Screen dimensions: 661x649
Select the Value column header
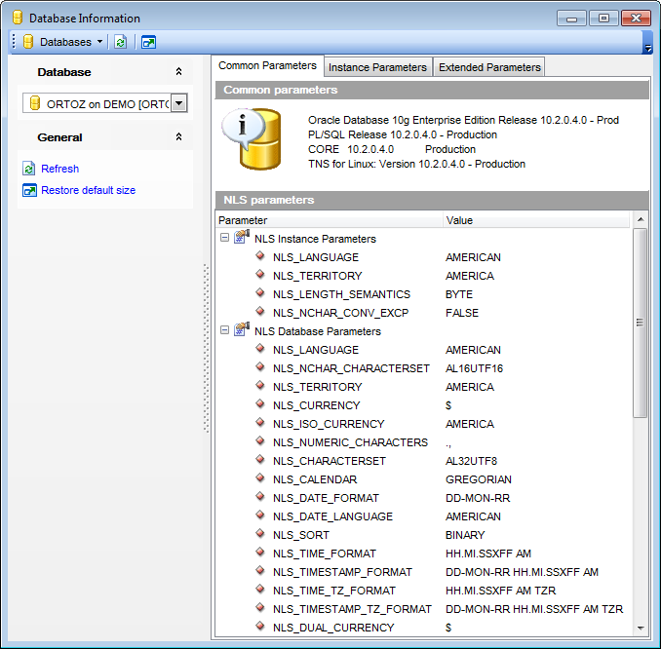point(536,220)
